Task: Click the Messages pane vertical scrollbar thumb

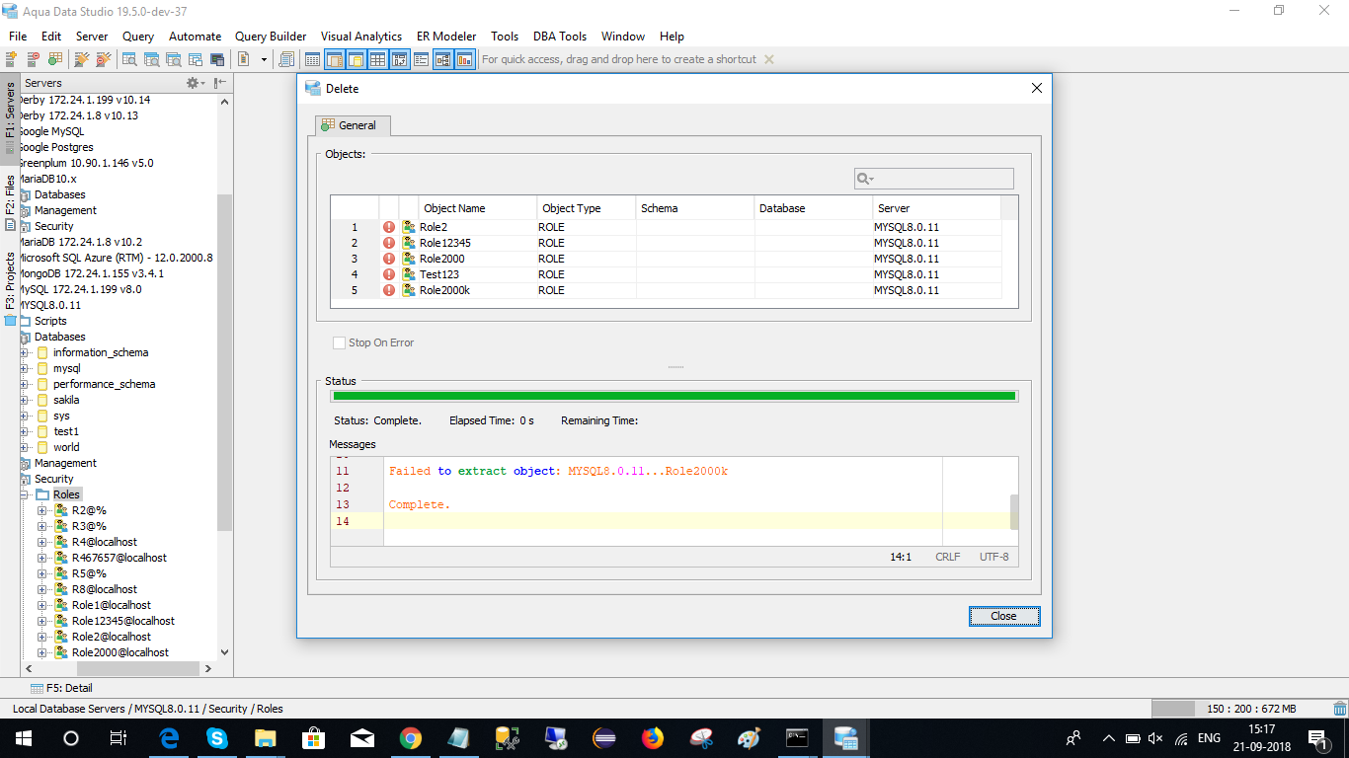Action: point(1013,511)
